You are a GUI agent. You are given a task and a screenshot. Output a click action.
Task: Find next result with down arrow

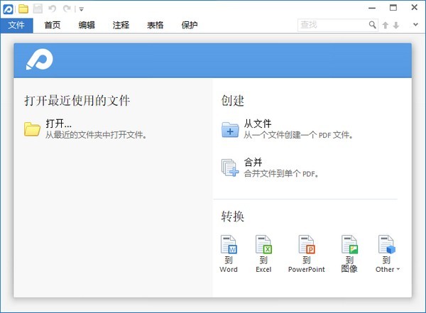click(396, 26)
